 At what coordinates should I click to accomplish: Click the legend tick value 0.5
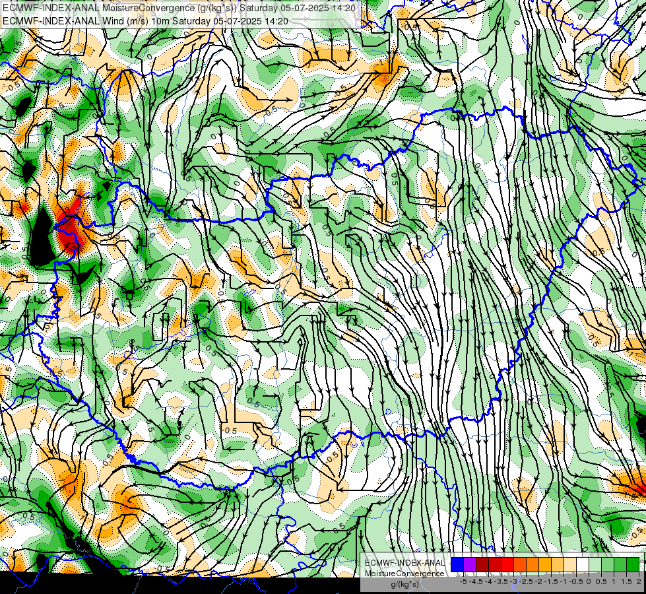pos(601,581)
